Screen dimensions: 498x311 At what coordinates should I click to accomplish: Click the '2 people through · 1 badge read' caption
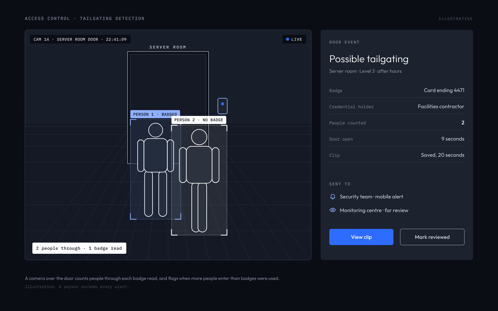(79, 248)
